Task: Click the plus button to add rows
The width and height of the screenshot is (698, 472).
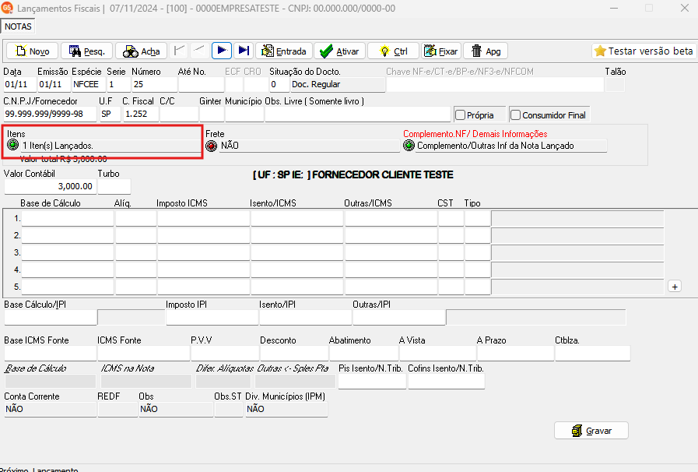Action: point(675,287)
